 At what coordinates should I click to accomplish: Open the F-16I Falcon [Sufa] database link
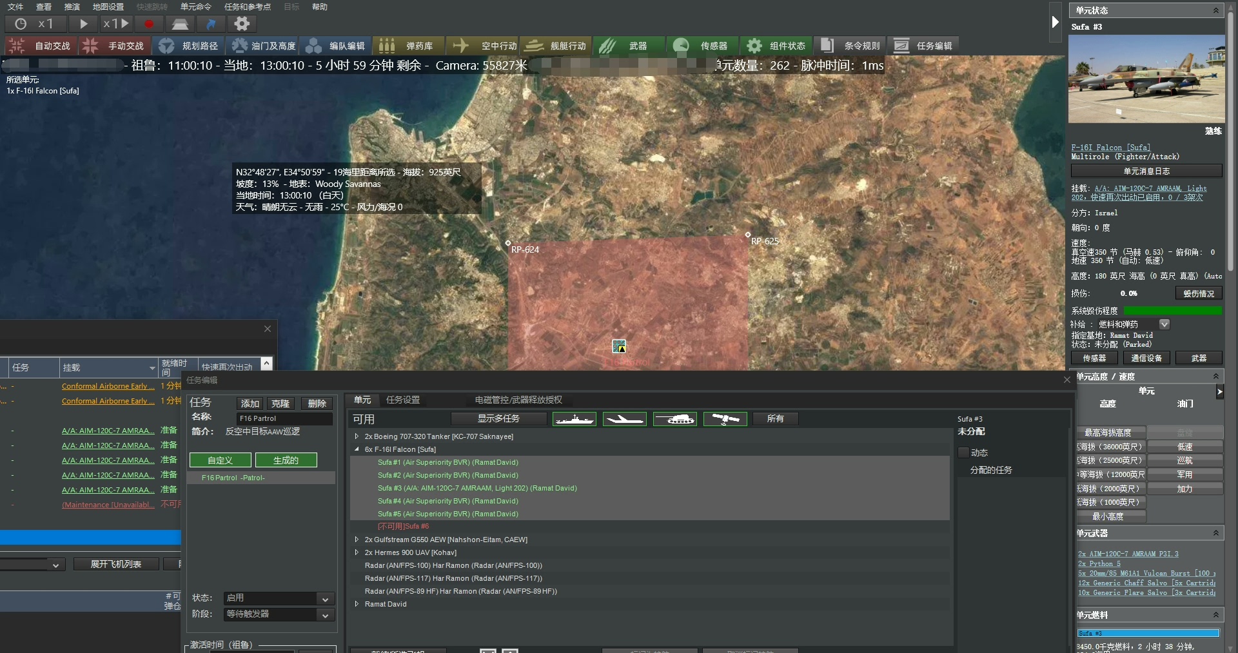coord(1110,148)
